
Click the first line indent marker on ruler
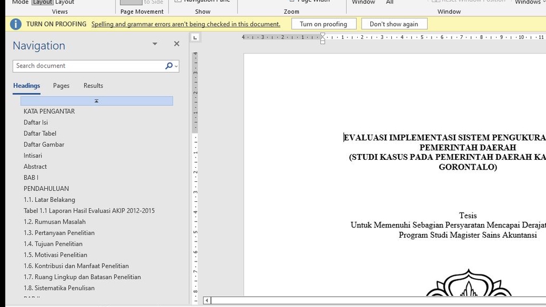coord(323,35)
